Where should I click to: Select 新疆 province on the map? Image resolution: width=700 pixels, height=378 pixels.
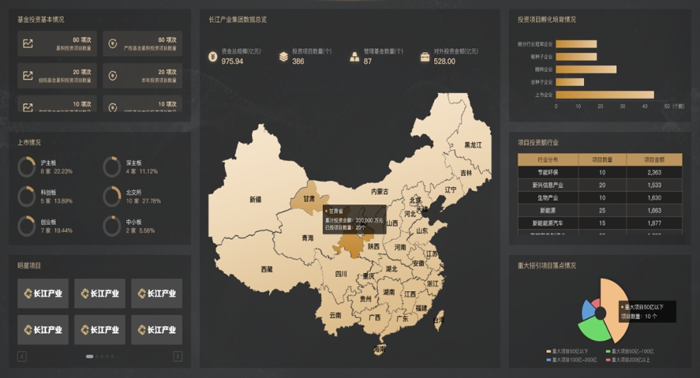point(256,199)
